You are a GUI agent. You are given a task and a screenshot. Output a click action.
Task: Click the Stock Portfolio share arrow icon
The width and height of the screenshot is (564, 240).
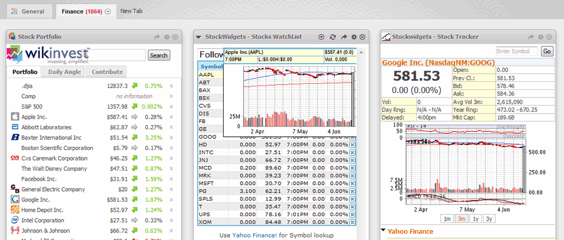click(157, 37)
